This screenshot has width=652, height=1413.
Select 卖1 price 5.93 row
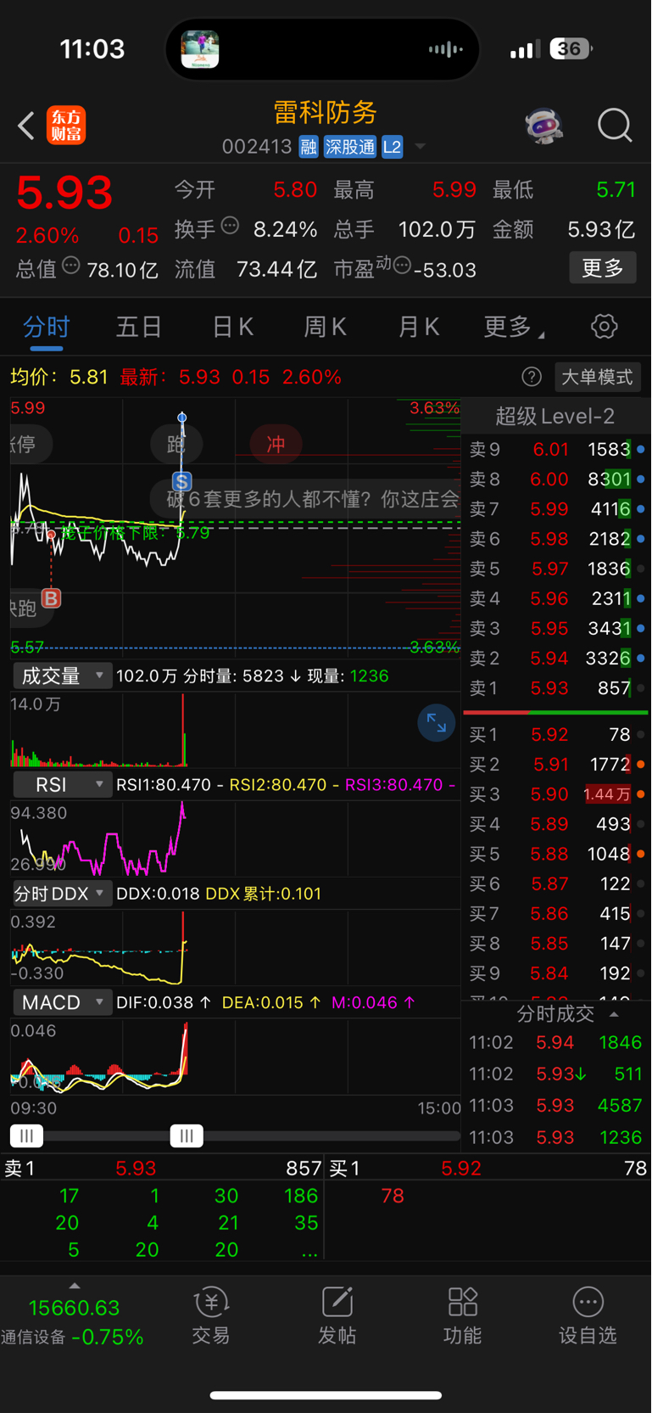click(x=555, y=688)
